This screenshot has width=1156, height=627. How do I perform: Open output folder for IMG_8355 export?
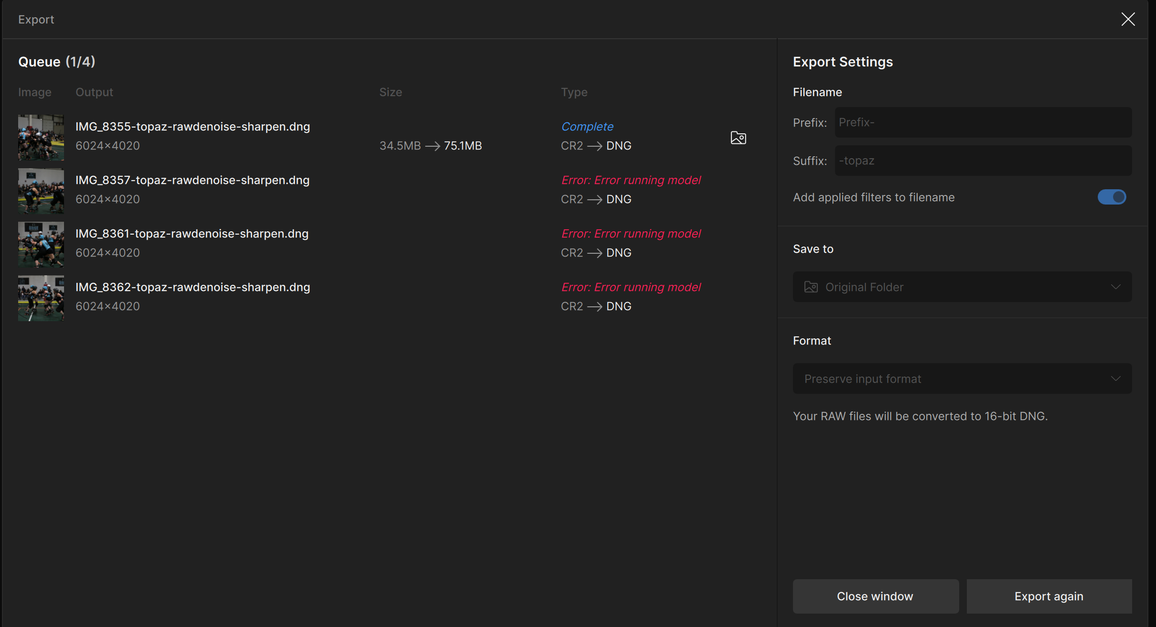pyautogui.click(x=738, y=138)
